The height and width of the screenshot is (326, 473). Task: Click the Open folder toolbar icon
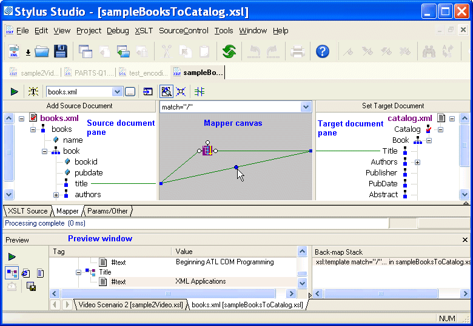(42, 51)
